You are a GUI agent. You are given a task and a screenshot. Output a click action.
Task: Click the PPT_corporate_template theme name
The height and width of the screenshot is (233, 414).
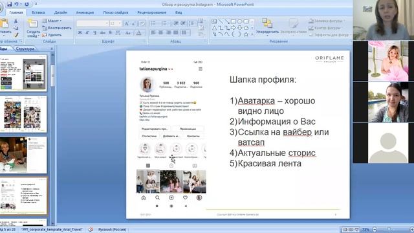(x=52, y=230)
